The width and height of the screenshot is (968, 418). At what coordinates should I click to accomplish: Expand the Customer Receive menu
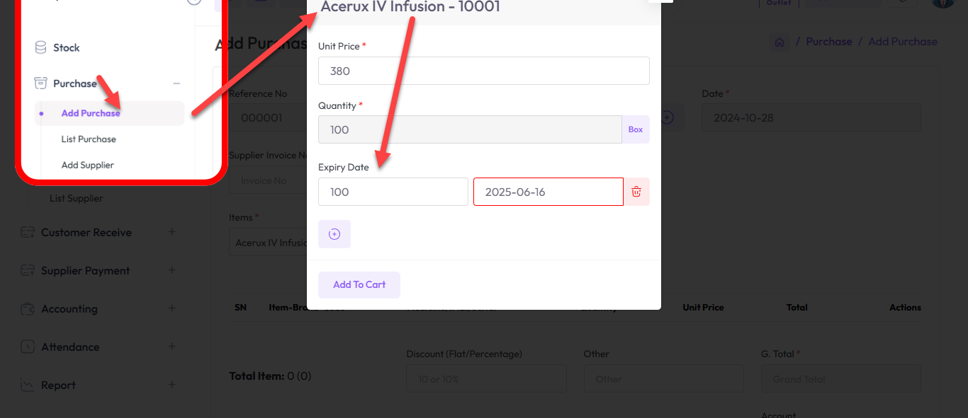click(171, 232)
